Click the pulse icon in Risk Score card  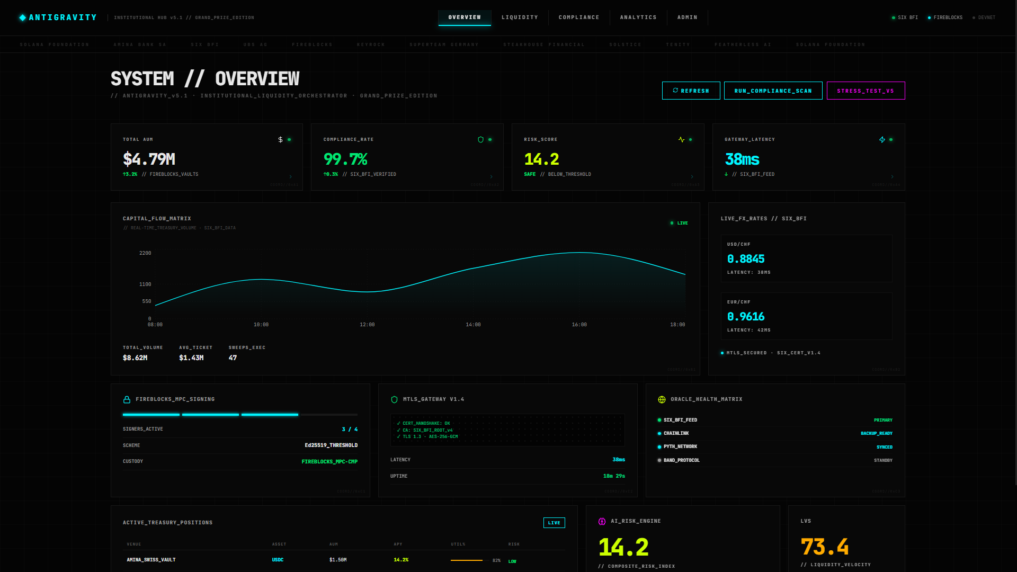tap(681, 140)
